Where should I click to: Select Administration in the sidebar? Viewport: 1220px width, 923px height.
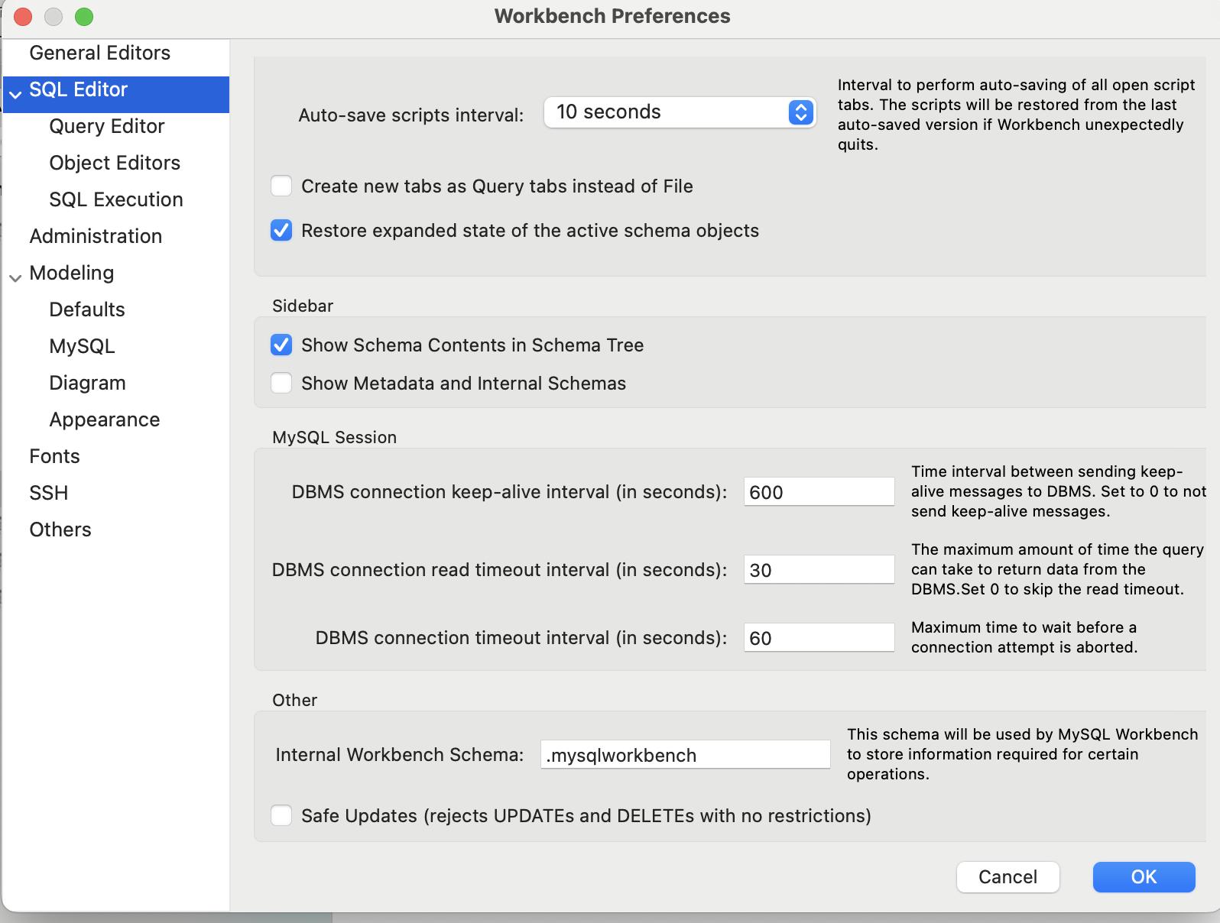(x=96, y=236)
